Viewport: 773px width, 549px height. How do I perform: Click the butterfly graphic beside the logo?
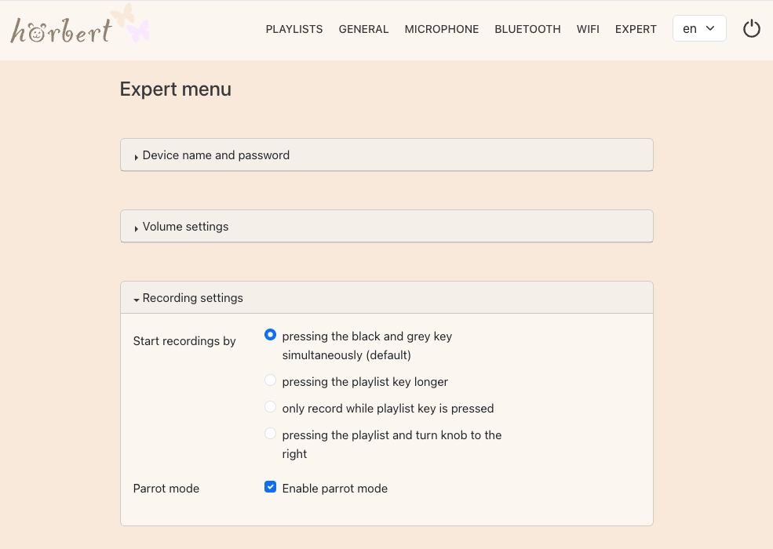130,23
